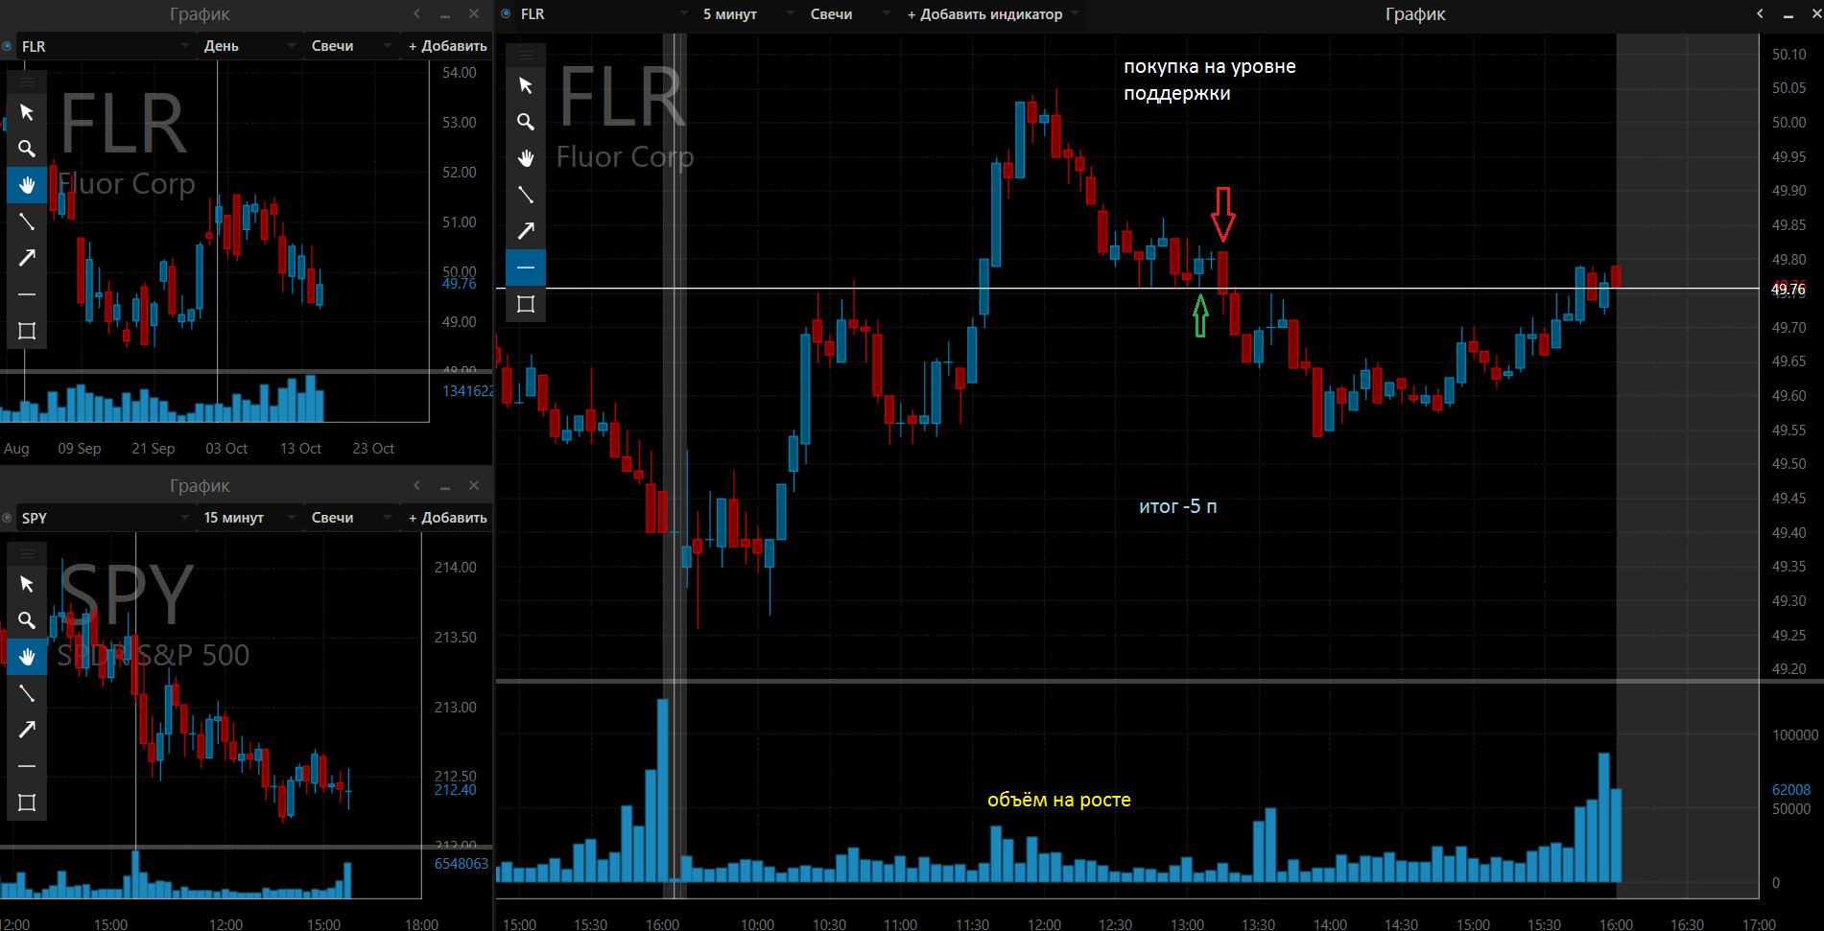This screenshot has width=1824, height=931.
Task: Open the 'День' timeframe dropdown
Action: click(x=249, y=46)
